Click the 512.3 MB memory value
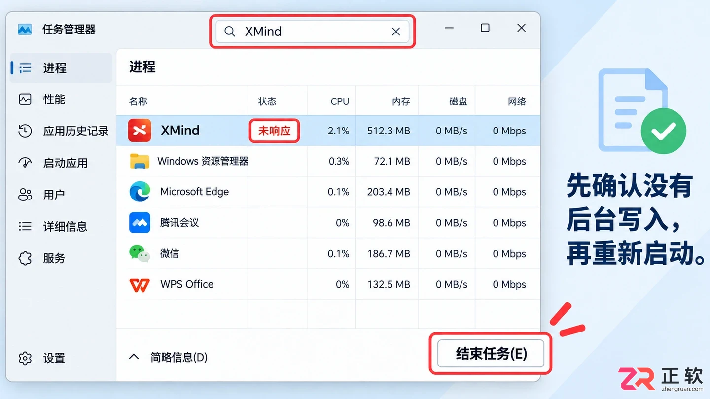The height and width of the screenshot is (399, 710). [x=389, y=131]
